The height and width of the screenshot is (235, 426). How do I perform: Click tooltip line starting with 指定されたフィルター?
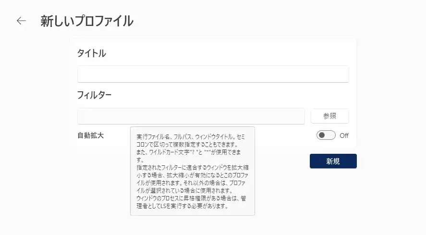pos(192,168)
